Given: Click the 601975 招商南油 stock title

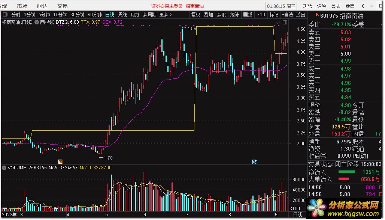Looking at the screenshot, I should pyautogui.click(x=342, y=16).
